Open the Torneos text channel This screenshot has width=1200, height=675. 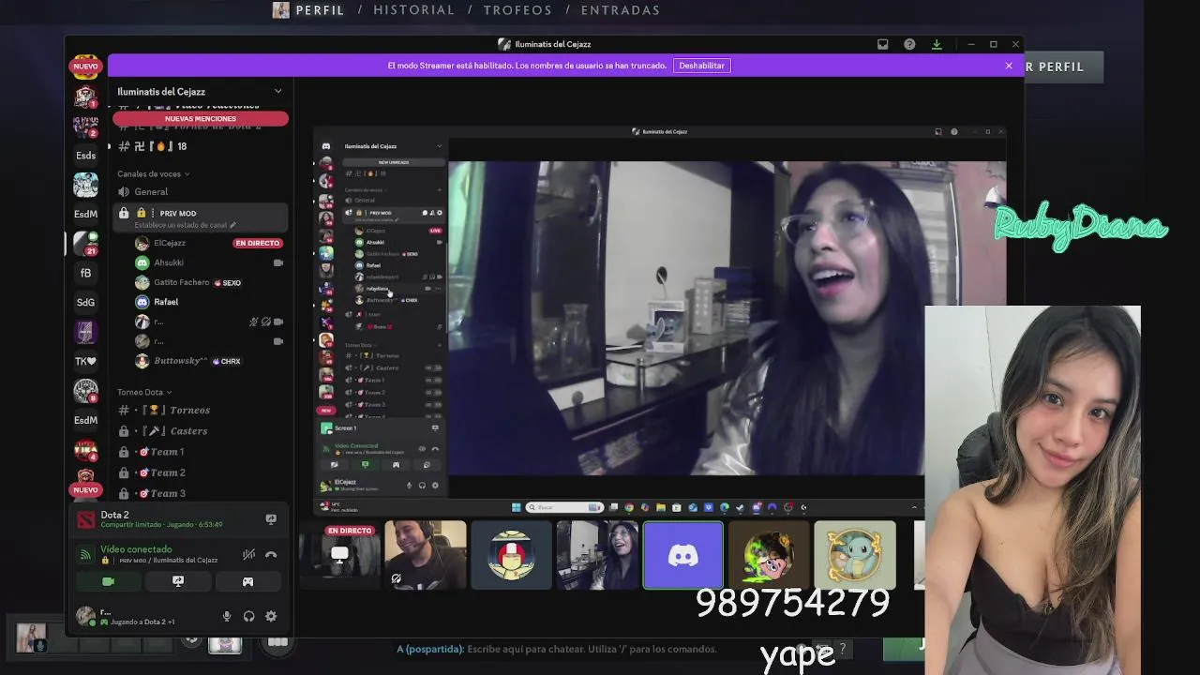(199, 411)
